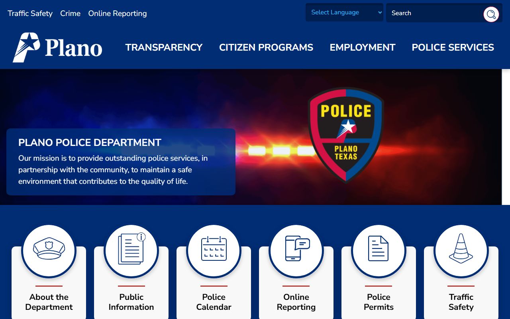Click the Plano Police badge emblem
The width and height of the screenshot is (510, 319).
pyautogui.click(x=346, y=135)
